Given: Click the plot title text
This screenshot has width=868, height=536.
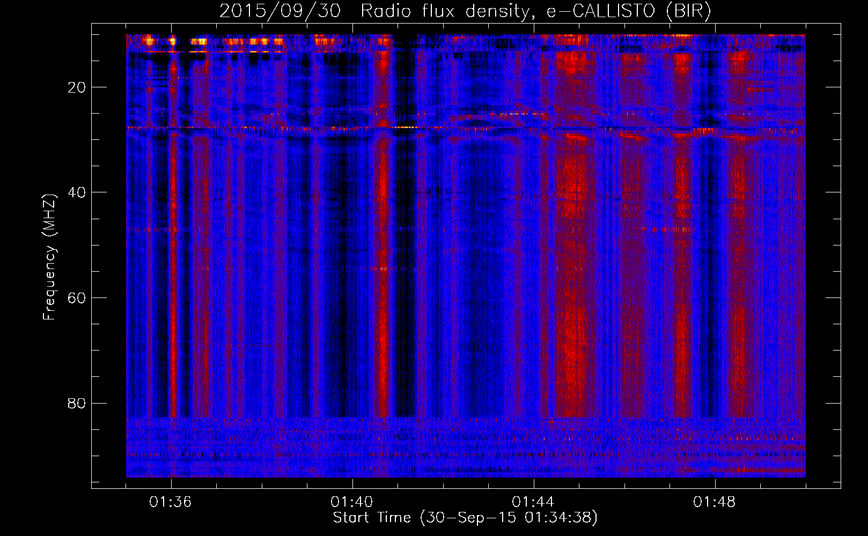Looking at the screenshot, I should [x=466, y=11].
